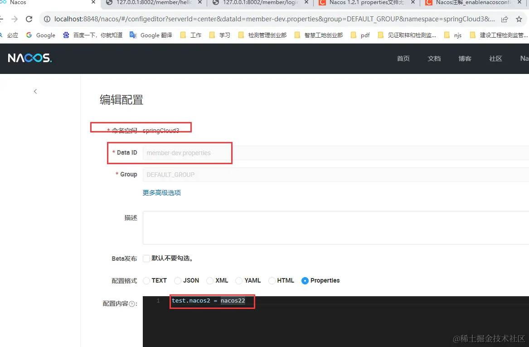The width and height of the screenshot is (529, 347).
Task: Open the 见证取样和检测监... bookmarks folder
Action: [x=407, y=35]
